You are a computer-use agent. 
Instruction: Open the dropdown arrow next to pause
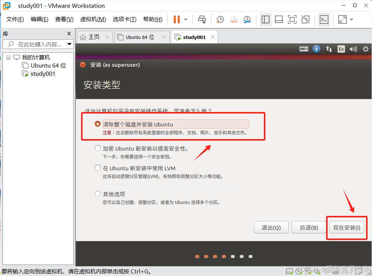[186, 20]
